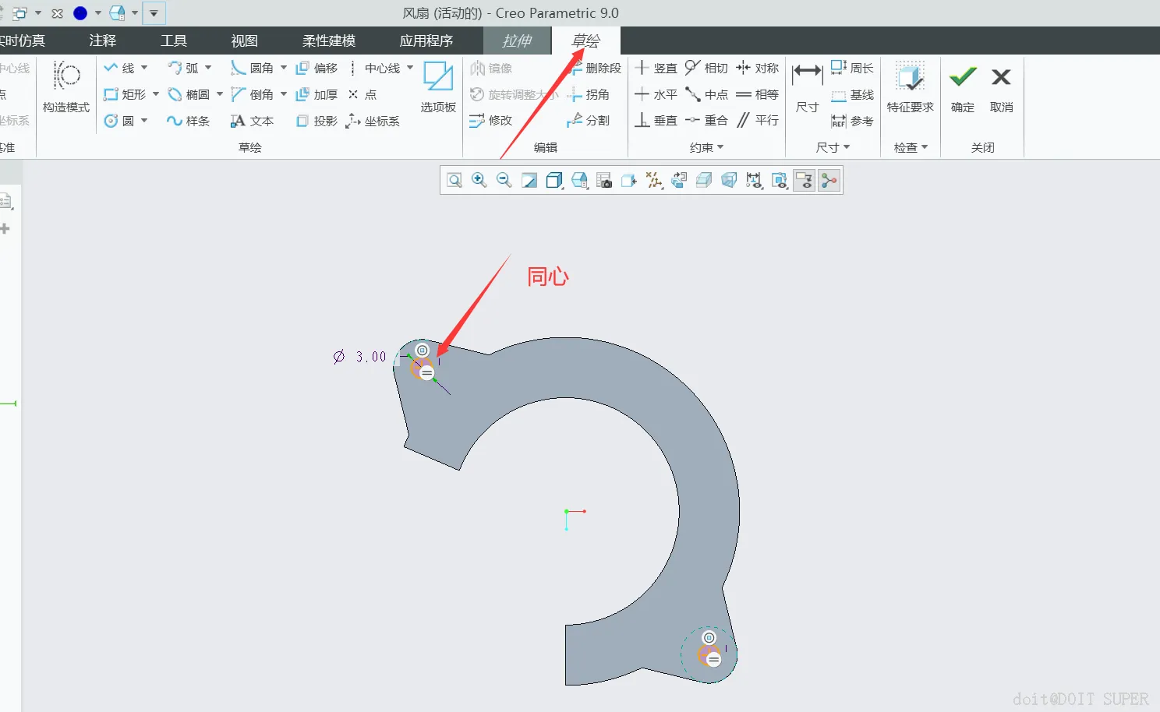This screenshot has width=1160, height=712.
Task: Click the blue color circle in toolbar
Action: click(80, 13)
